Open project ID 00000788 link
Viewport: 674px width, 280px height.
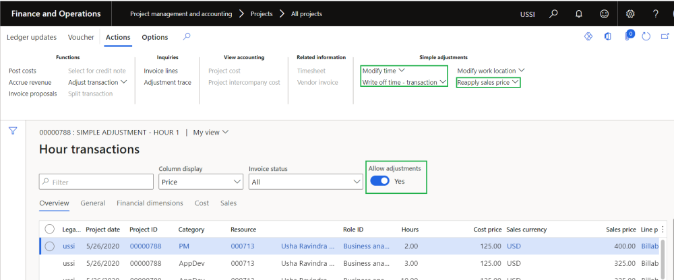[146, 246]
